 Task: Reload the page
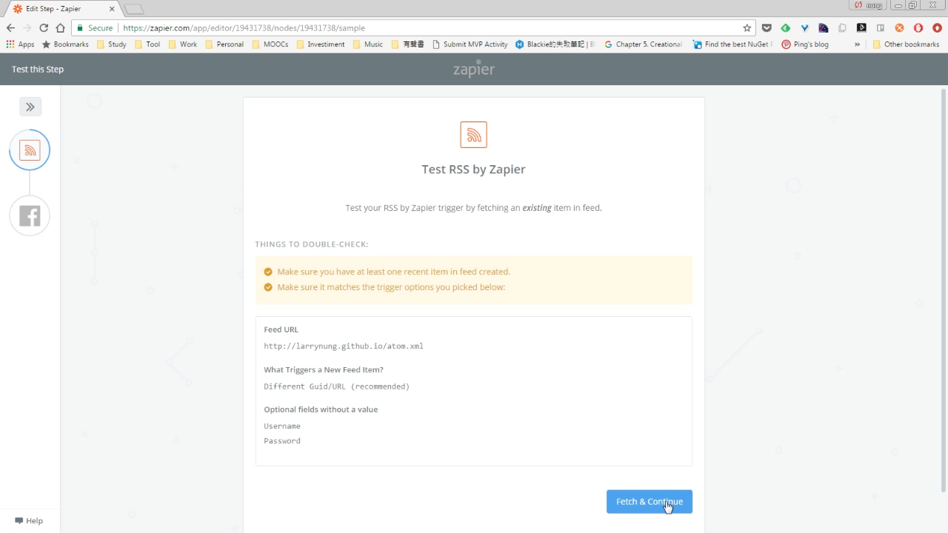(x=44, y=28)
